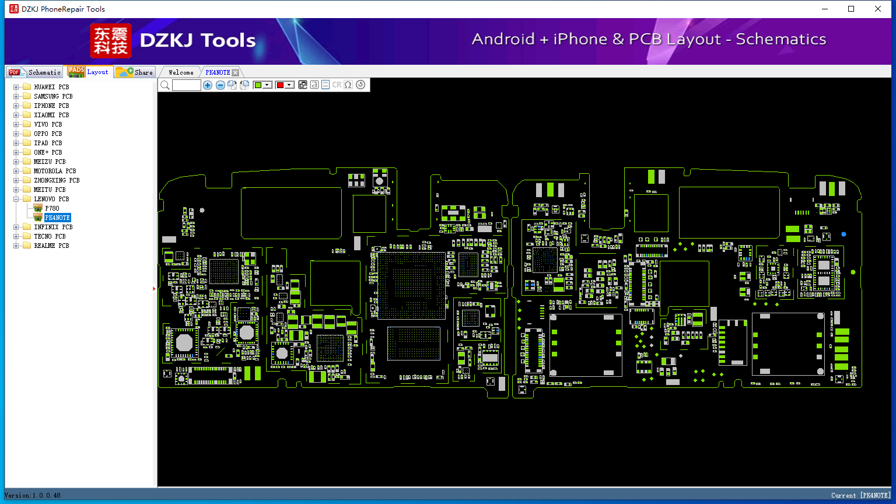Click the Current [PK4NOTE] status text
Image resolution: width=896 pixels, height=504 pixels.
861,495
